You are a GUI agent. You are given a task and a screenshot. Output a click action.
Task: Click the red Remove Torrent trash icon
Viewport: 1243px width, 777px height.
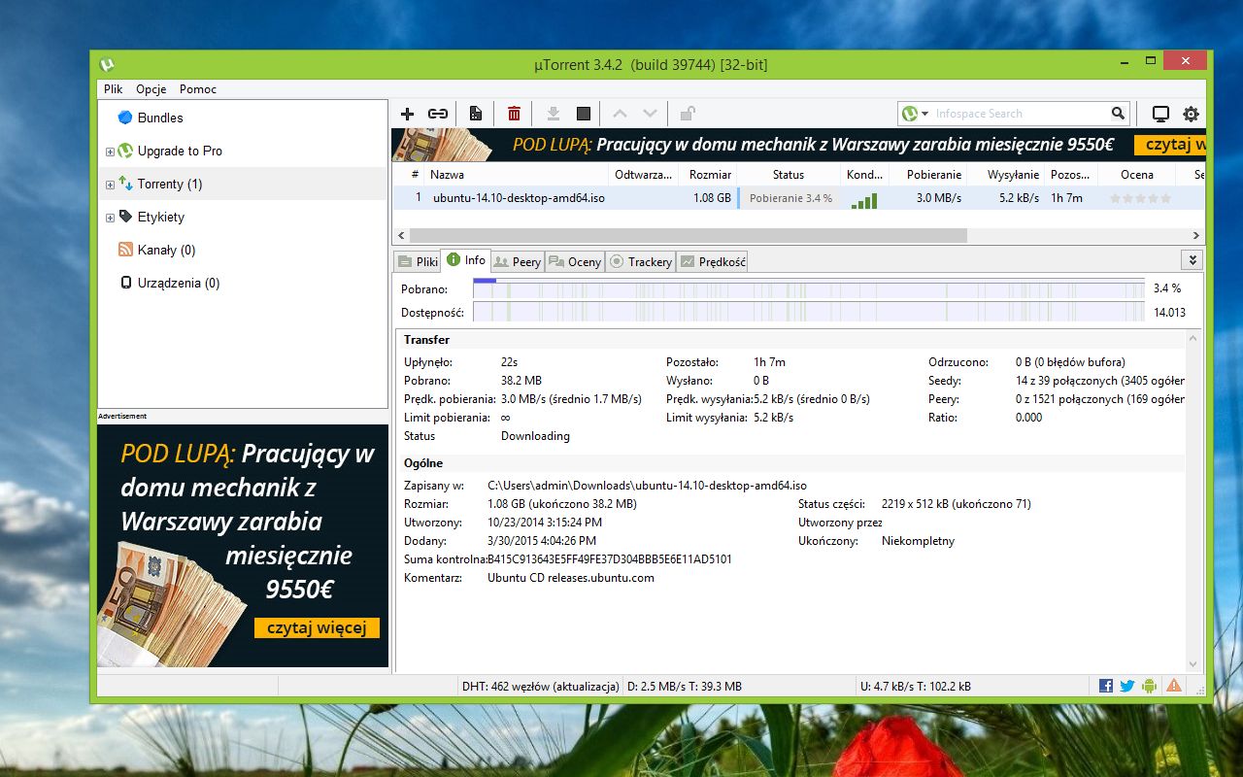514,114
